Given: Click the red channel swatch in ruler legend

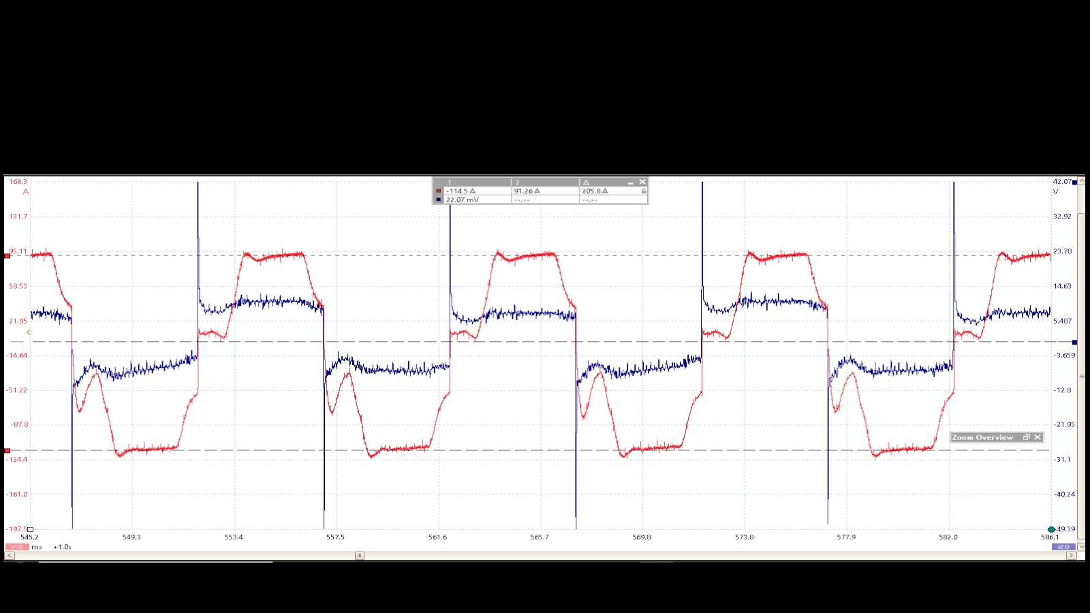Looking at the screenshot, I should [x=439, y=191].
